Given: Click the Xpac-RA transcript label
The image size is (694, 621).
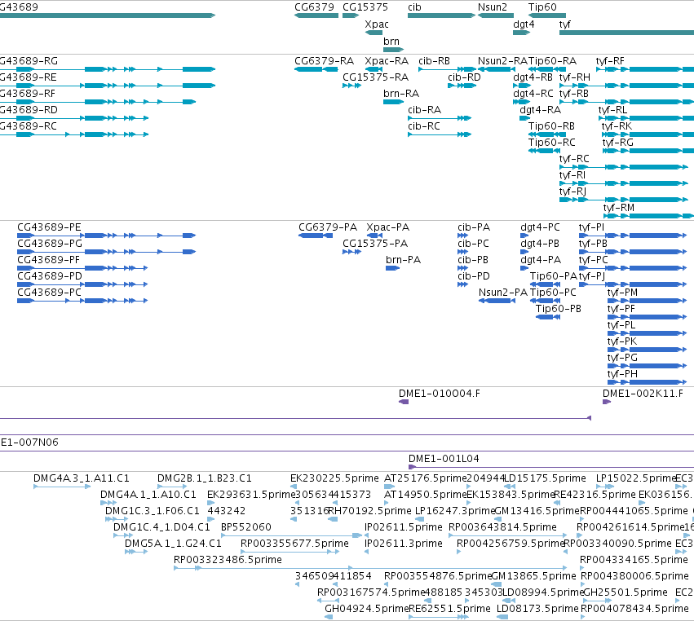Looking at the screenshot, I should click(387, 61).
